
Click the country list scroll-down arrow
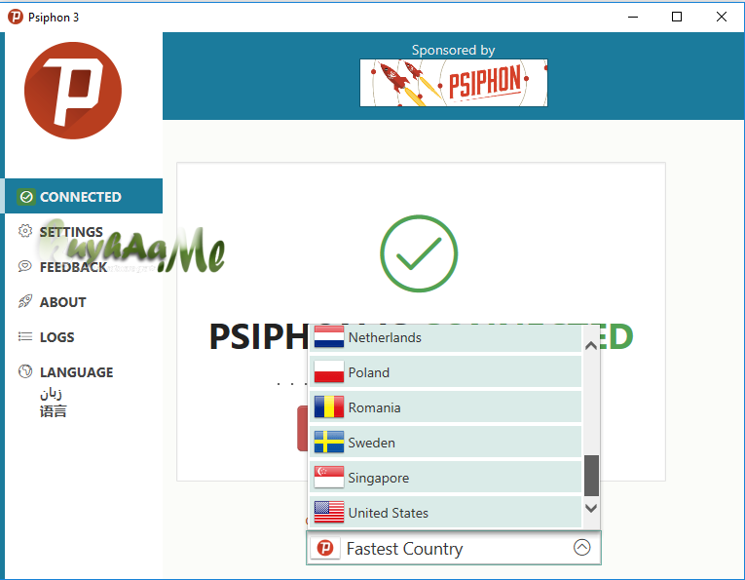[591, 508]
